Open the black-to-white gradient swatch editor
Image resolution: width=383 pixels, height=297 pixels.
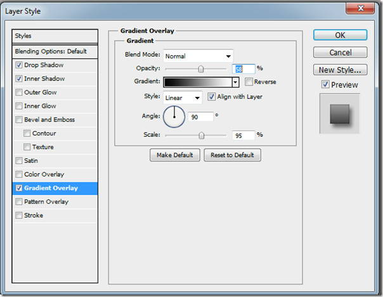point(198,82)
